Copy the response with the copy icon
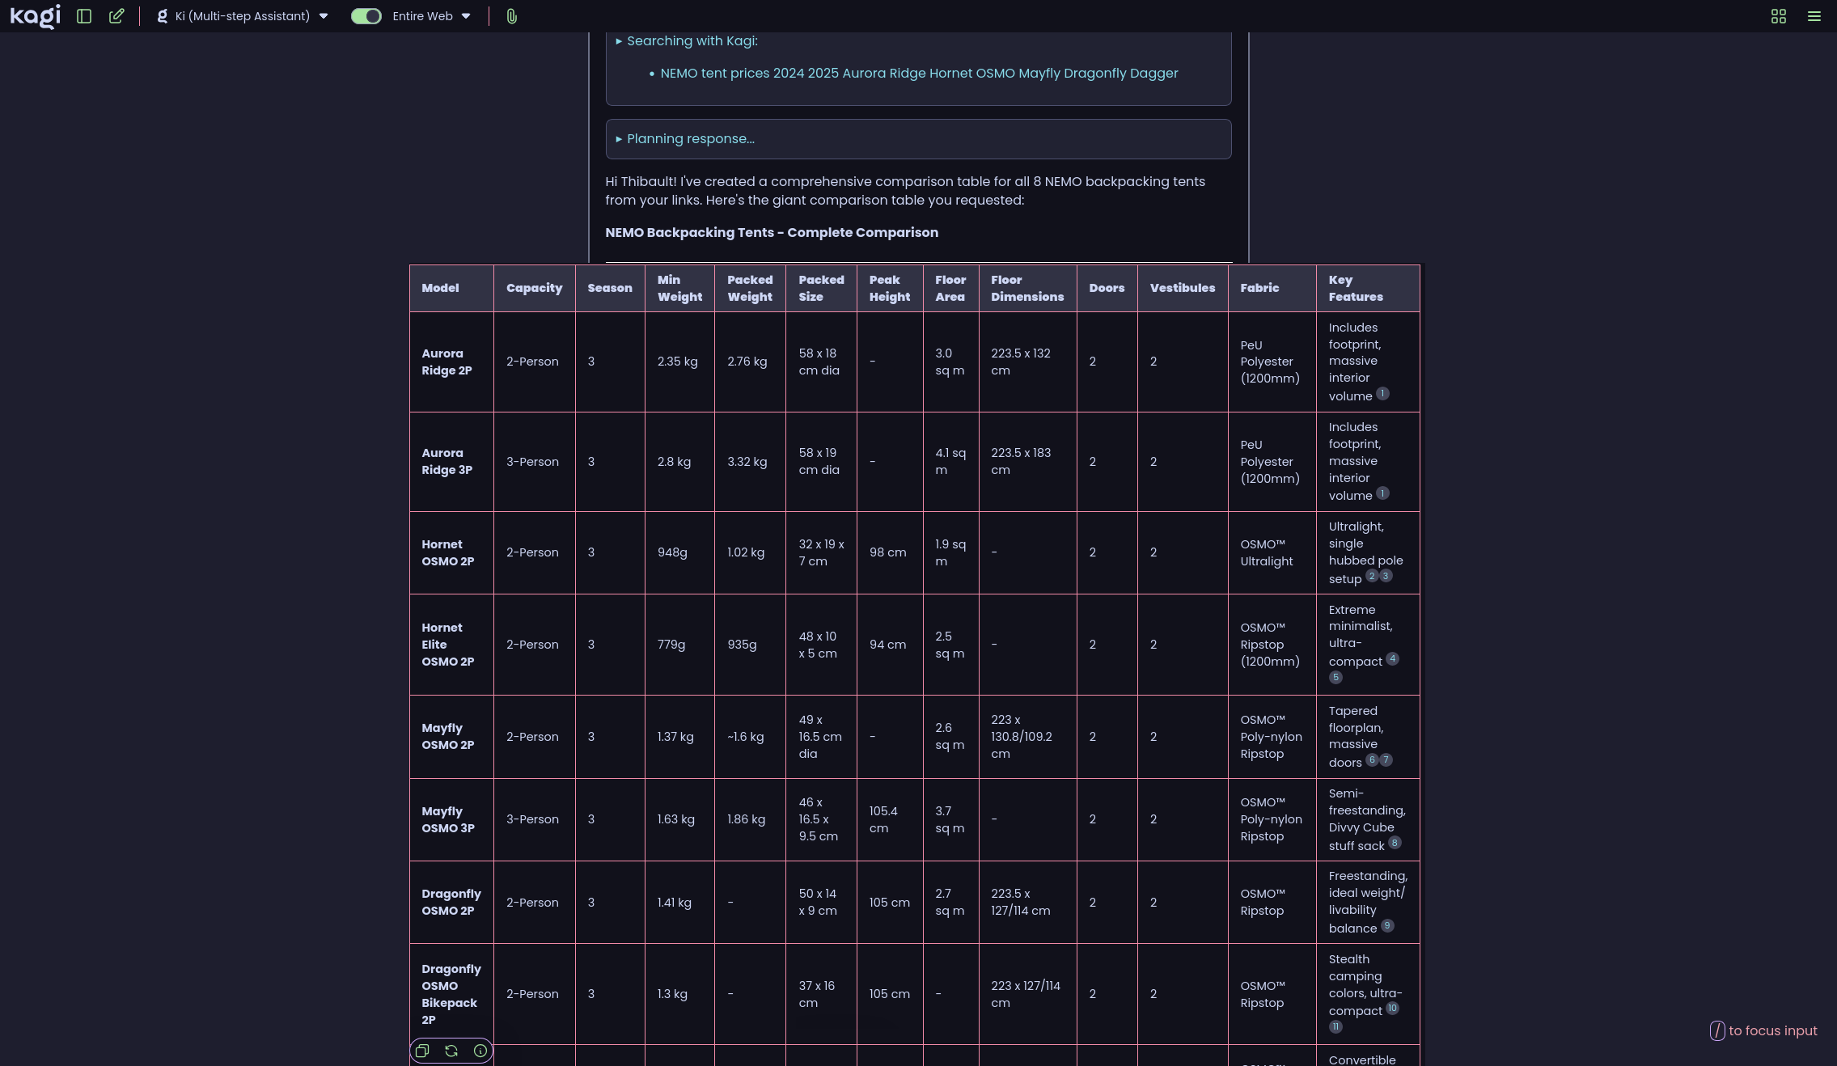 tap(422, 1051)
